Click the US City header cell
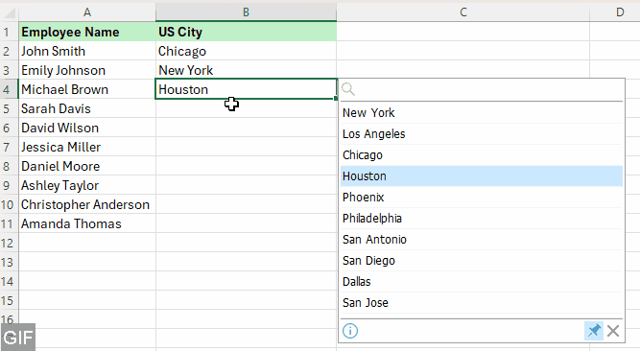640x351 pixels. coord(247,32)
